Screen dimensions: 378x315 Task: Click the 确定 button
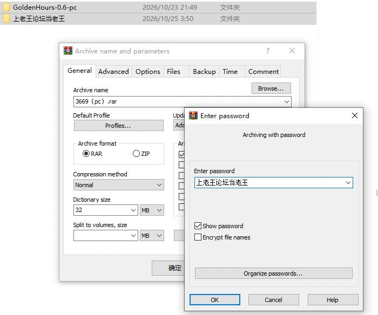(x=168, y=268)
